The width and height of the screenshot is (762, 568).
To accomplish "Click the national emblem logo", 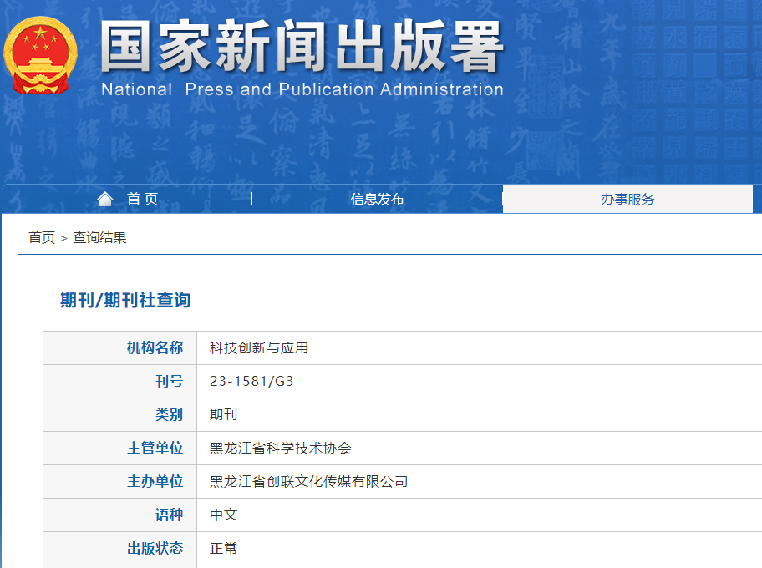I will [x=40, y=55].
